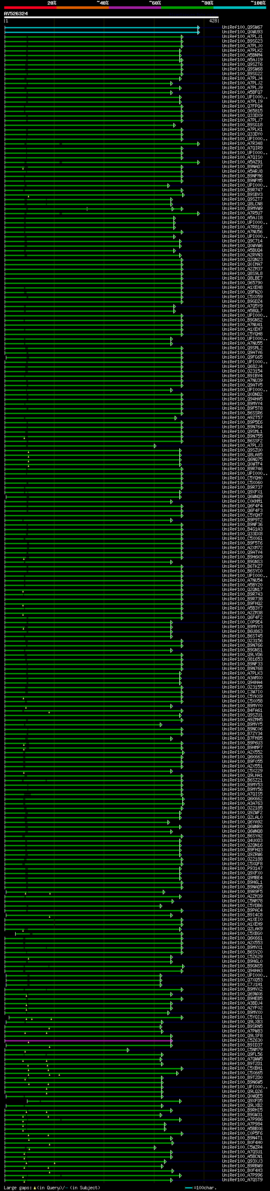Click the UniRef100_Q9SML2 row label

coord(242,348)
